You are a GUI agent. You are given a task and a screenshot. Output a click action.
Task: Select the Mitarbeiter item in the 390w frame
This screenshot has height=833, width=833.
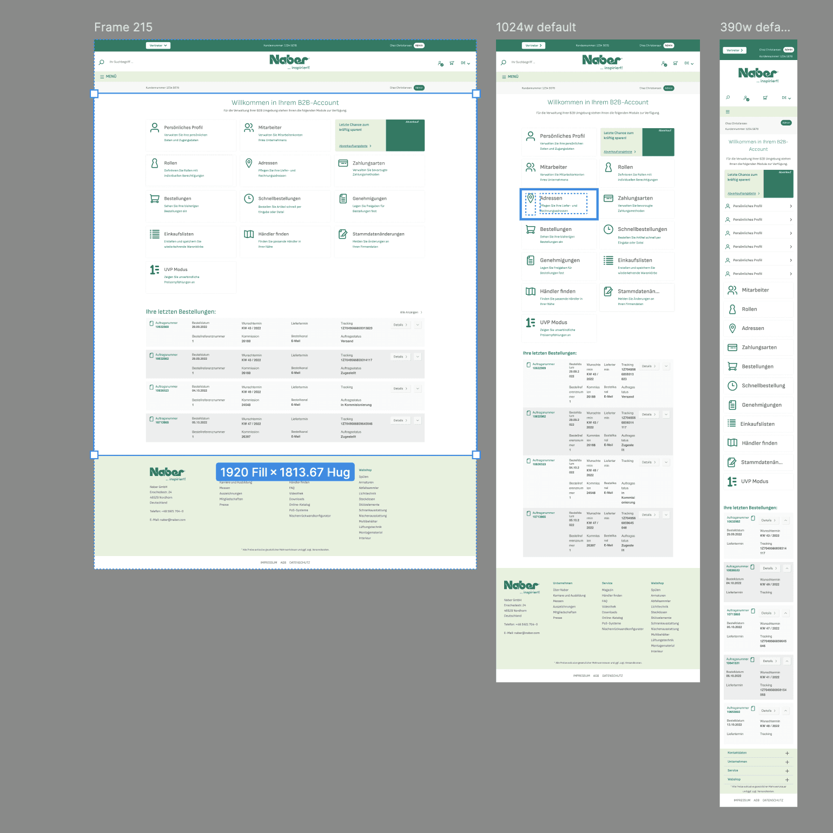pos(758,290)
